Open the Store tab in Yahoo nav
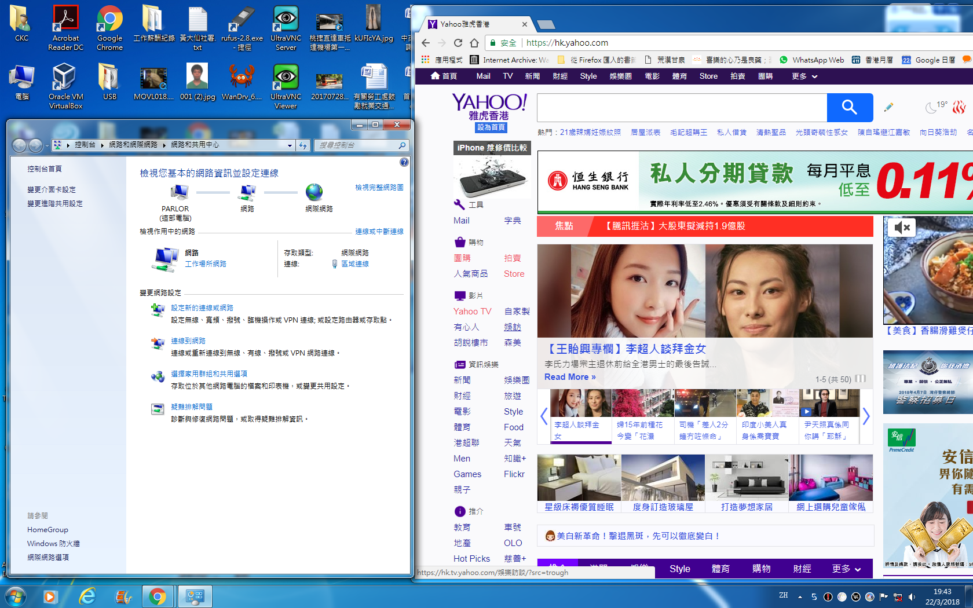This screenshot has width=973, height=608. (x=708, y=76)
